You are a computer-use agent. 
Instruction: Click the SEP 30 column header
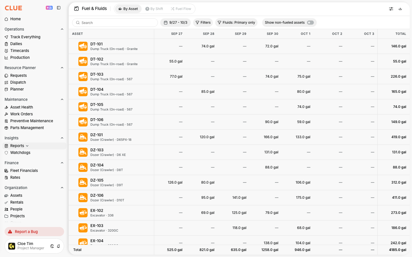(273, 34)
